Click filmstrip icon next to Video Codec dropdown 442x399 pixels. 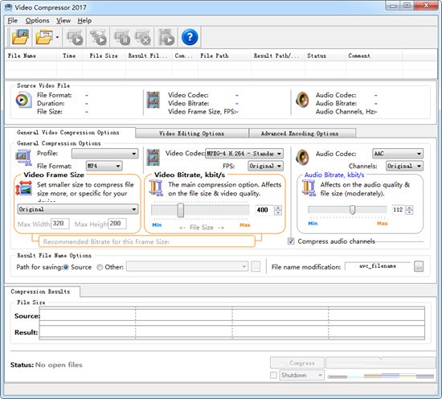click(x=153, y=158)
